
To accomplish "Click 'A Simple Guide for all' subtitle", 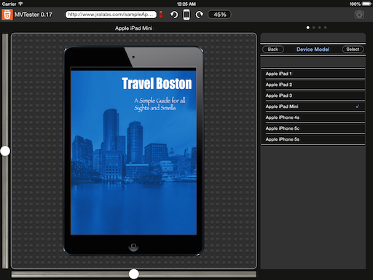I will tap(160, 100).
